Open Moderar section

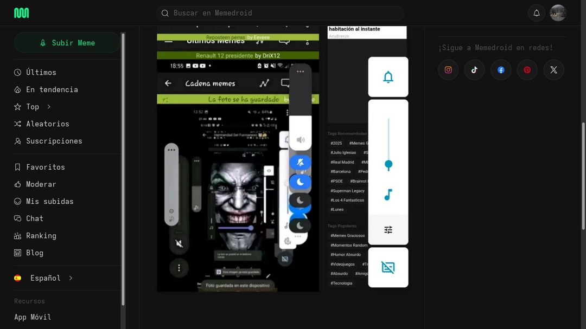(x=41, y=184)
